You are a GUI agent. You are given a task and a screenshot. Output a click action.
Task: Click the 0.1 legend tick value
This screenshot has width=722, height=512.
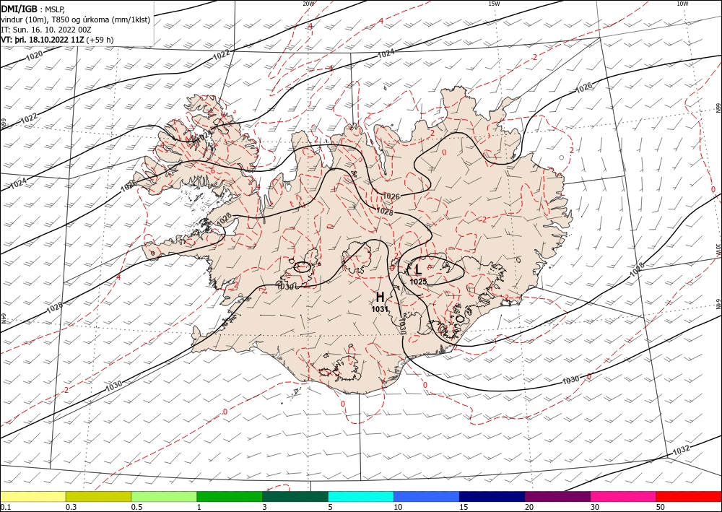pyautogui.click(x=6, y=507)
